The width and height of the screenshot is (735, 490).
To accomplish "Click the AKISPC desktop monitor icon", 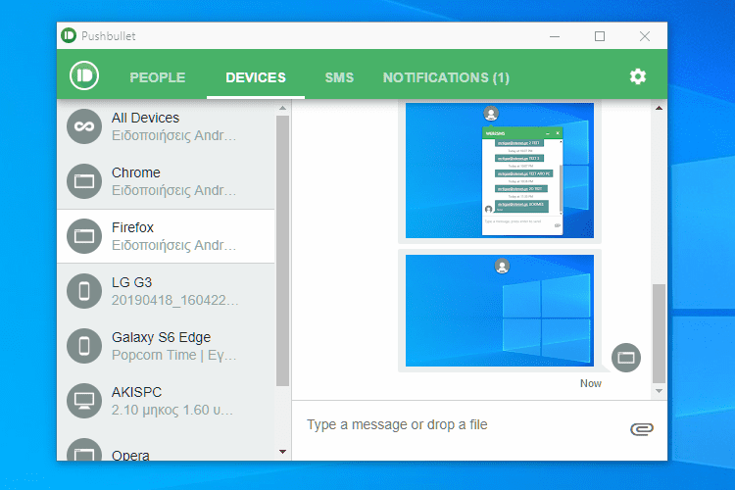I will [84, 401].
